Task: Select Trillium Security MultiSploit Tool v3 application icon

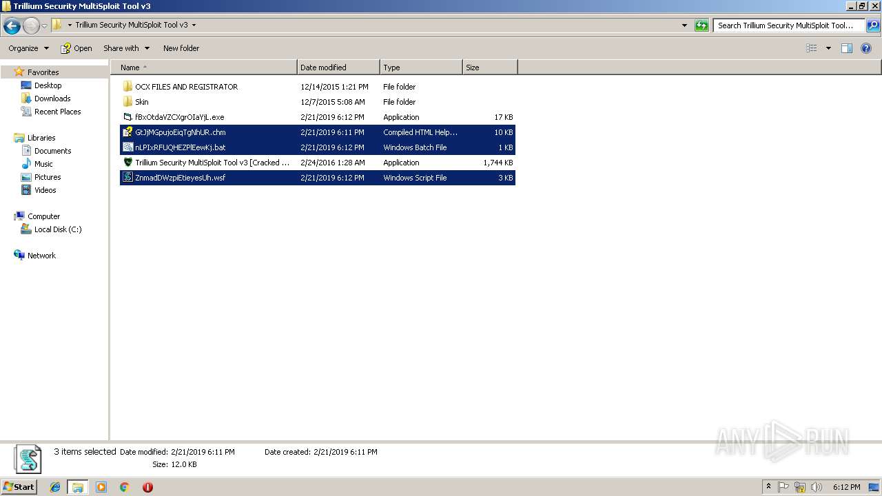Action: click(x=127, y=163)
